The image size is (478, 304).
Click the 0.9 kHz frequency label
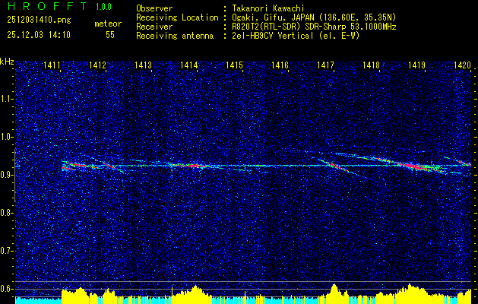point(6,175)
